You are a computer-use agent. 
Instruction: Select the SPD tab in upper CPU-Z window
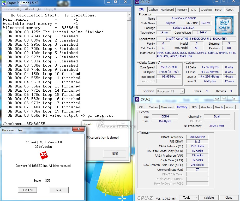(x=194, y=10)
